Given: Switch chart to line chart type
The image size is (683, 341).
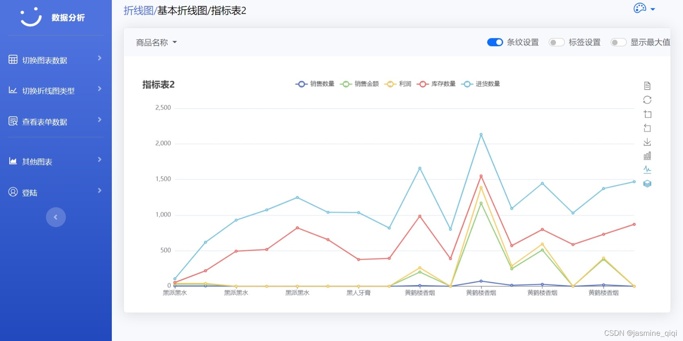Looking at the screenshot, I should pyautogui.click(x=647, y=169).
